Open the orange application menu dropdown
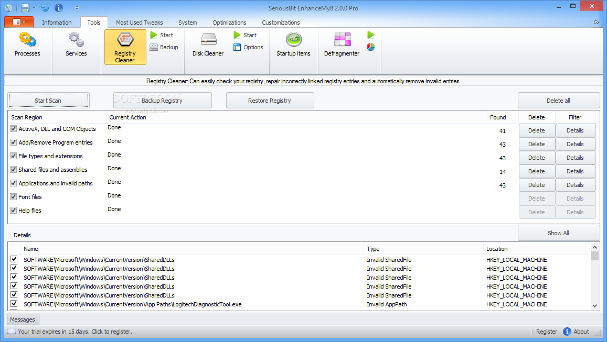This screenshot has width=607, height=342. point(19,22)
